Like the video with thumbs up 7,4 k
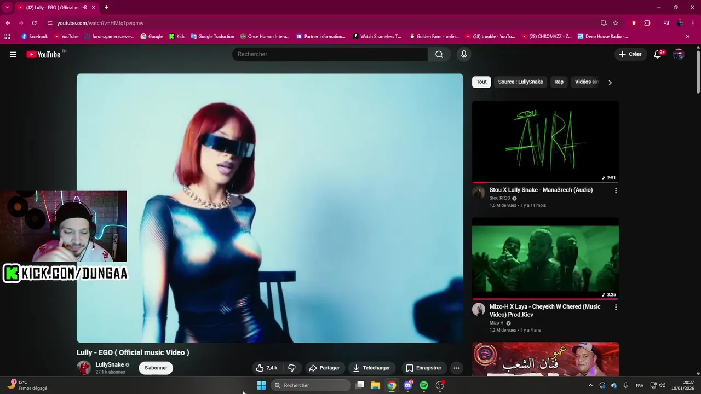 pyautogui.click(x=267, y=368)
